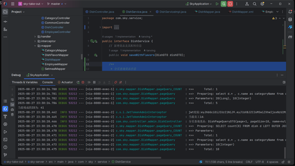
Task: Switch to DishMapper.xml tab
Action: click(241, 12)
